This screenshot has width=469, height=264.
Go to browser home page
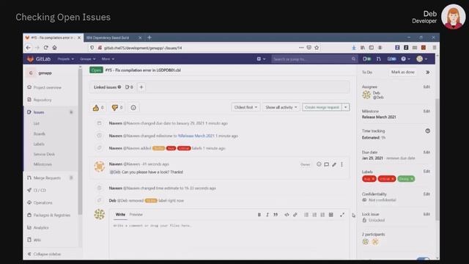pos(54,48)
